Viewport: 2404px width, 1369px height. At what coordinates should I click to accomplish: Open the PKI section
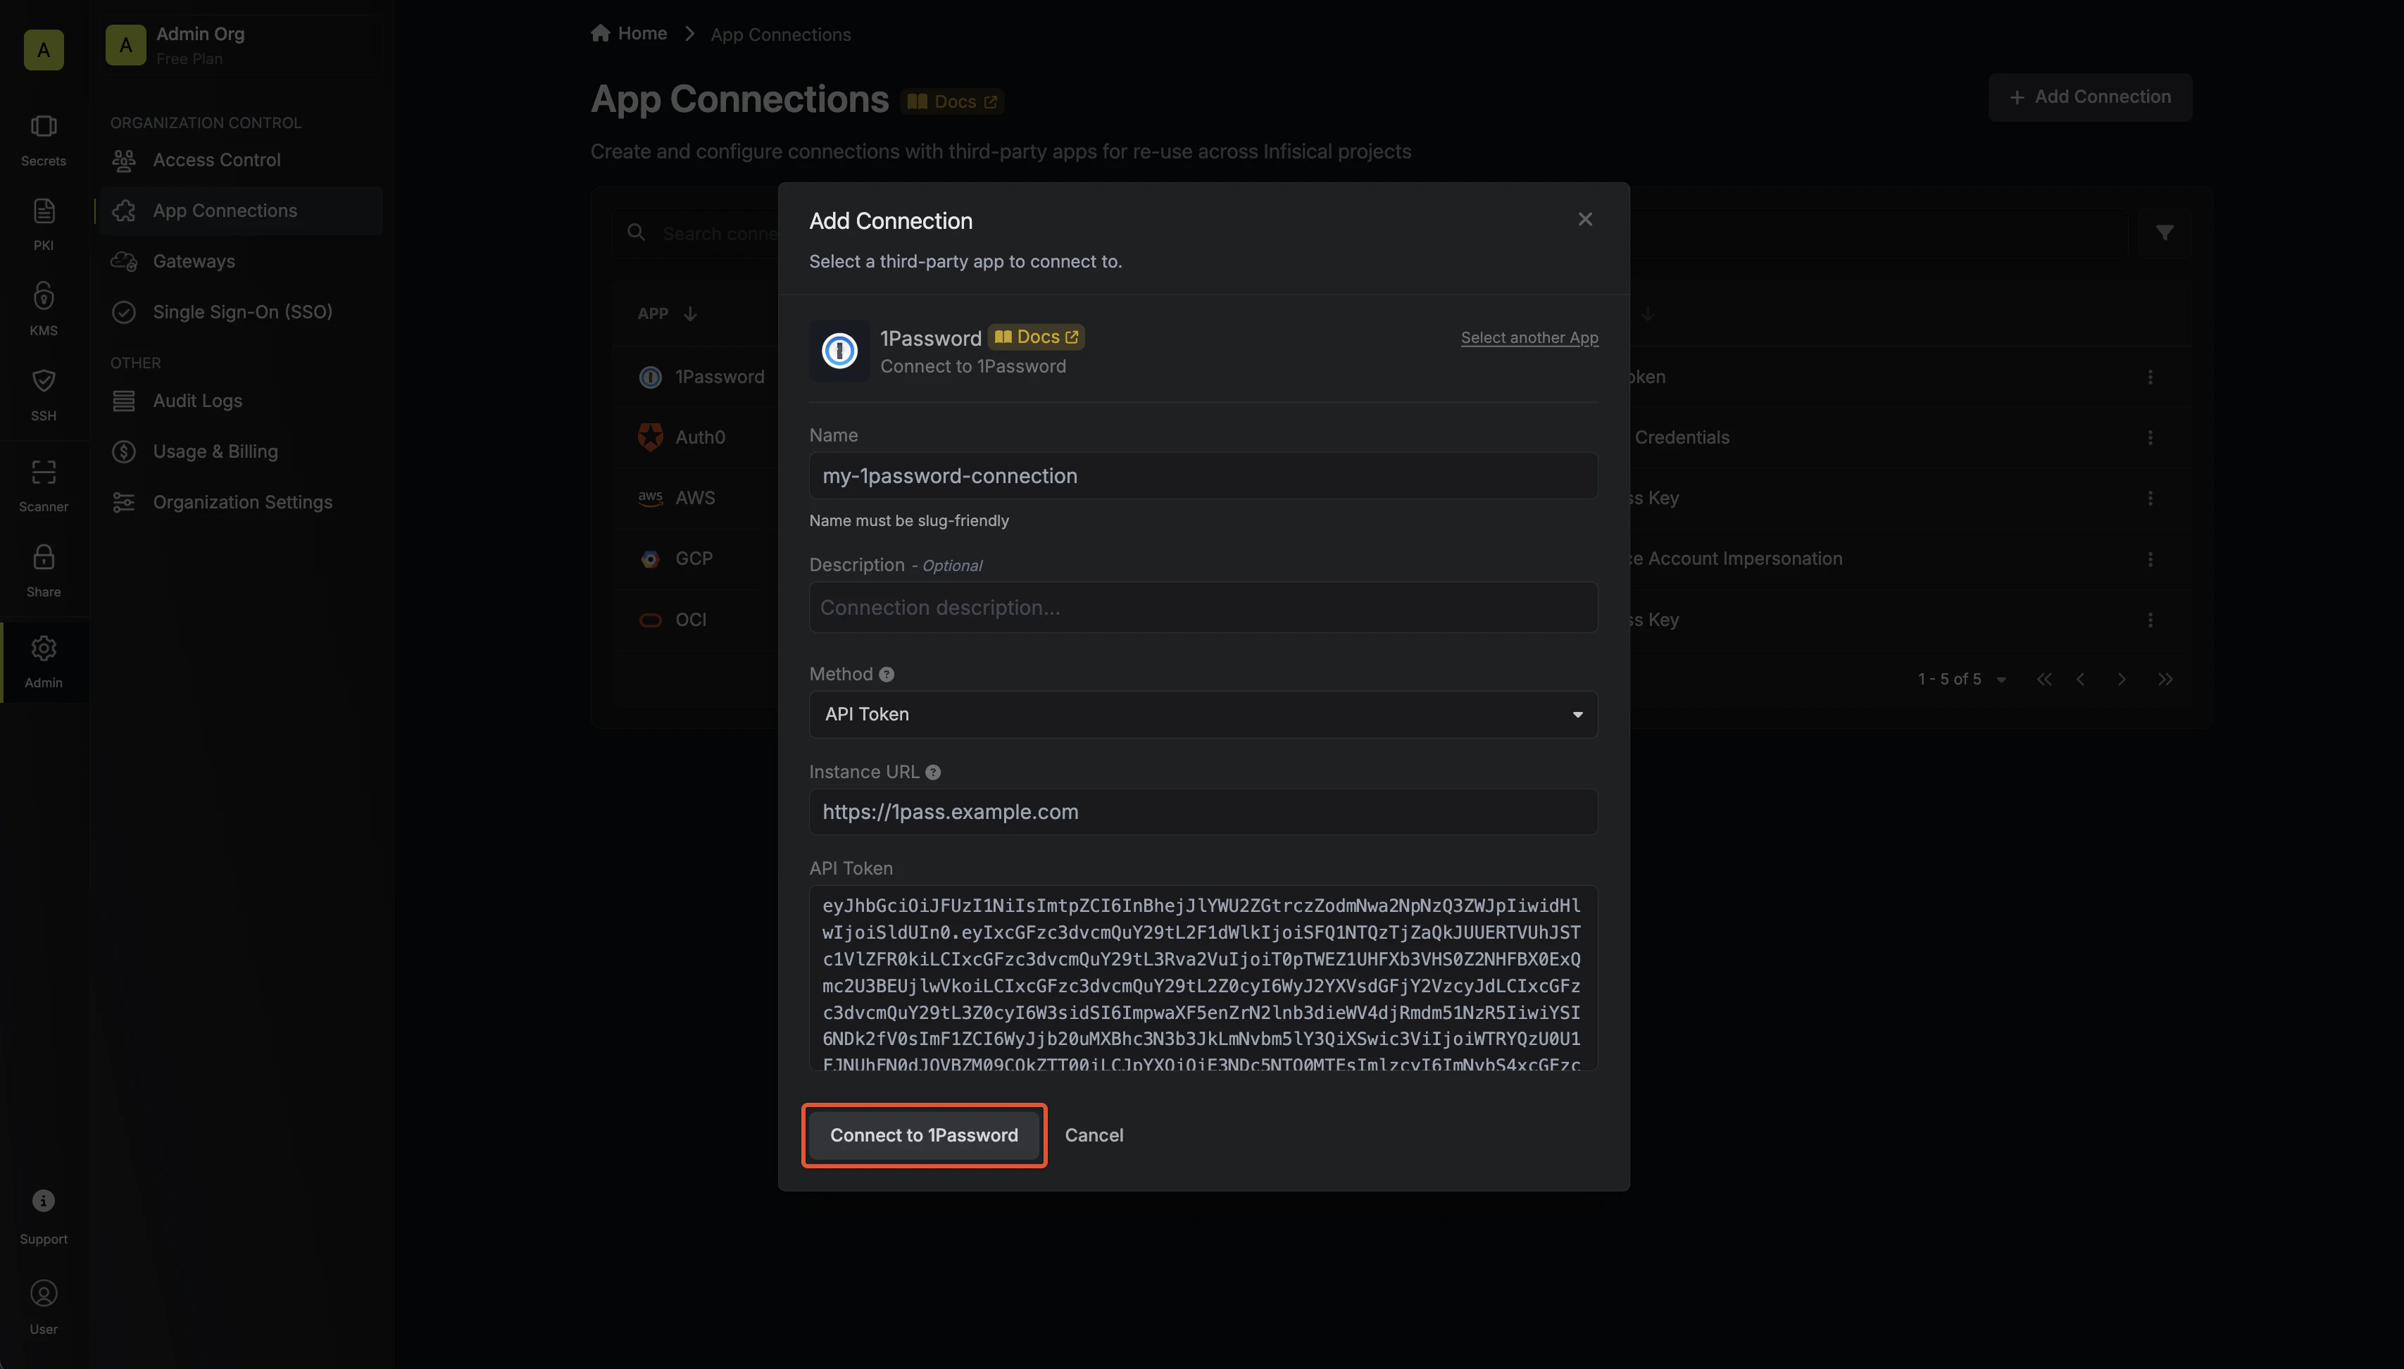coord(43,225)
